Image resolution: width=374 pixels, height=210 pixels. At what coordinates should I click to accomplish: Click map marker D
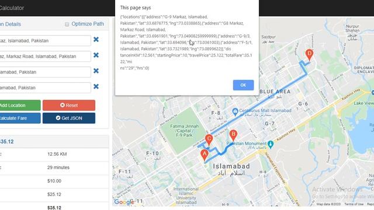309,54
